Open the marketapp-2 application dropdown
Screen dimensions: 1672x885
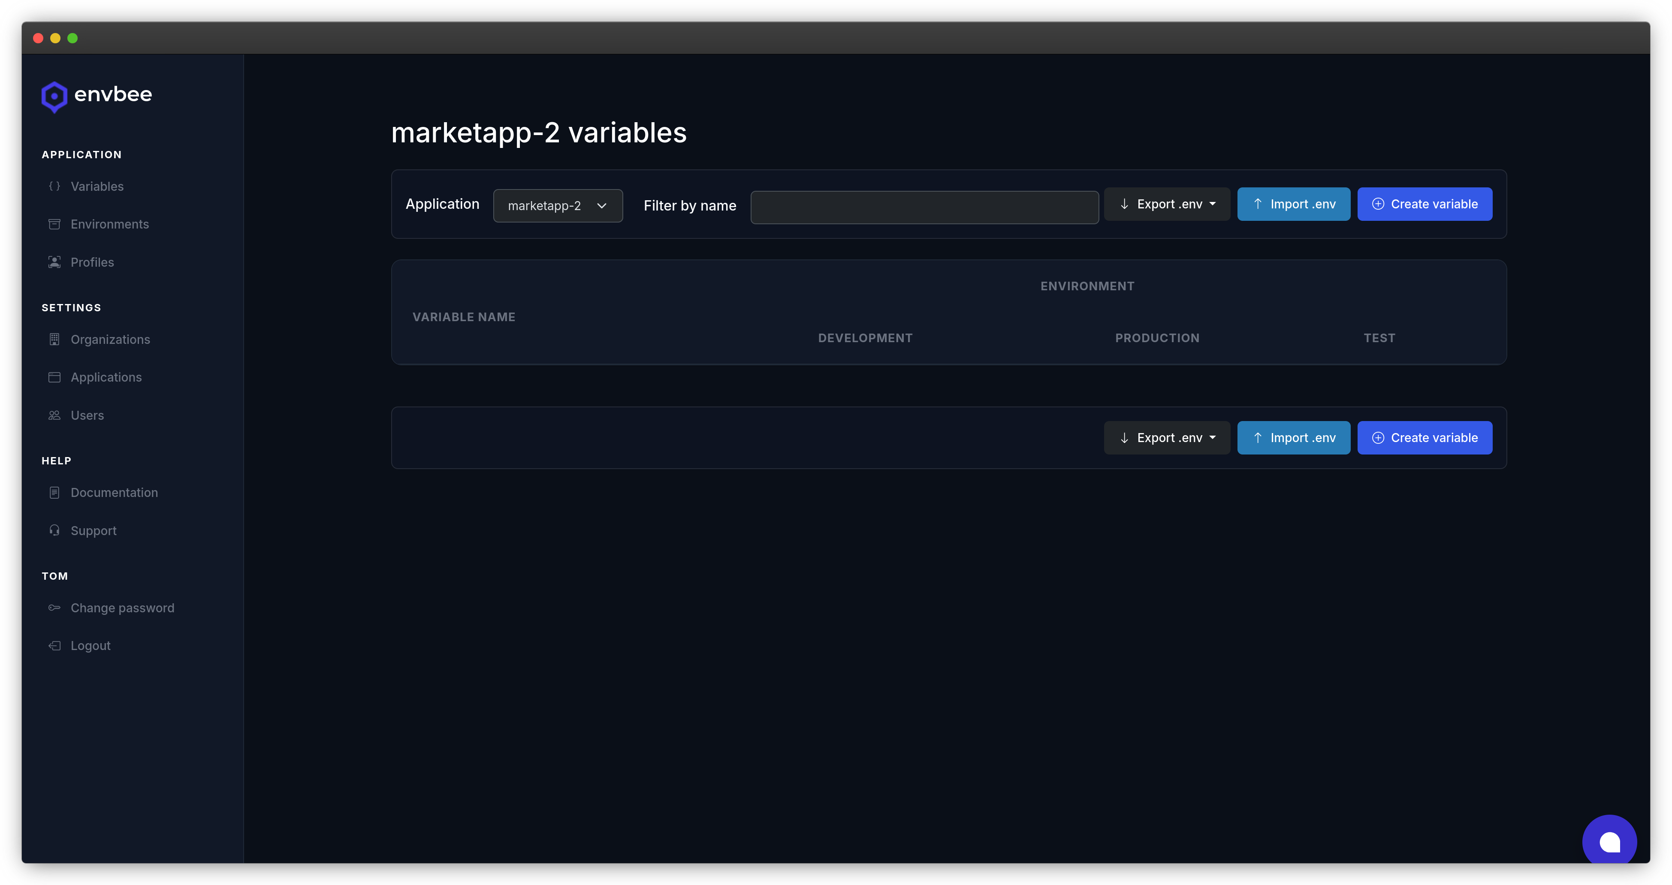pos(558,205)
